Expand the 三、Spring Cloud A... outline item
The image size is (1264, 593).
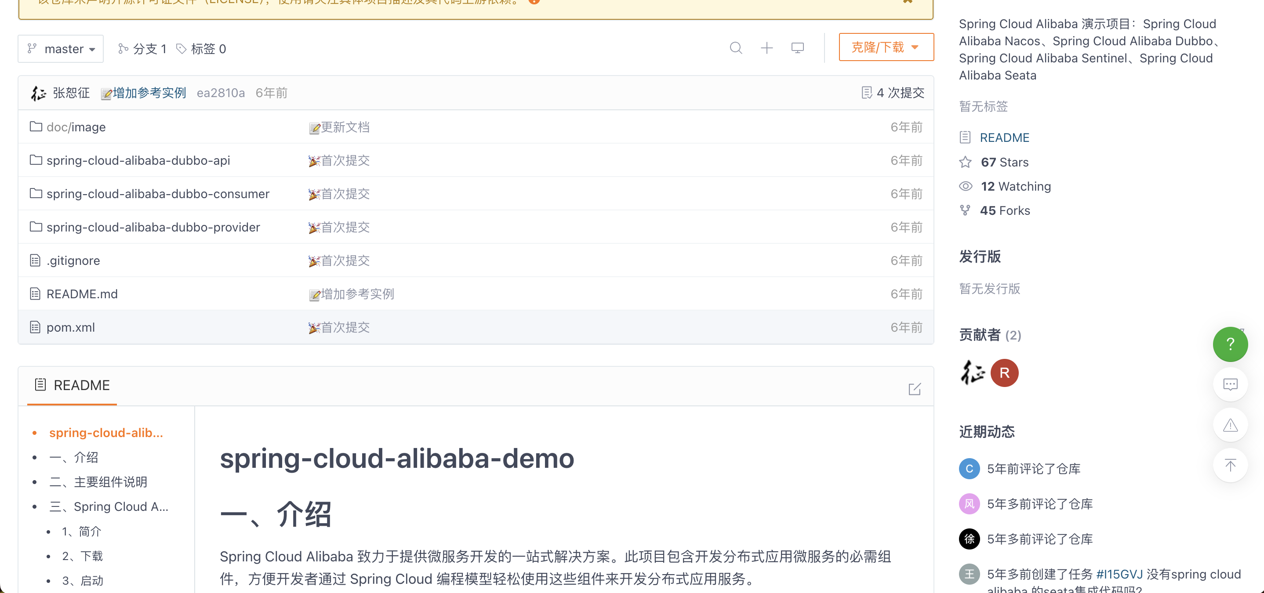coord(109,506)
